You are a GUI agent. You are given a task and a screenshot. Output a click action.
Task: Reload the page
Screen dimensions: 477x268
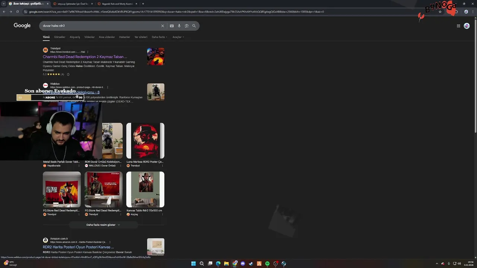tap(17, 12)
